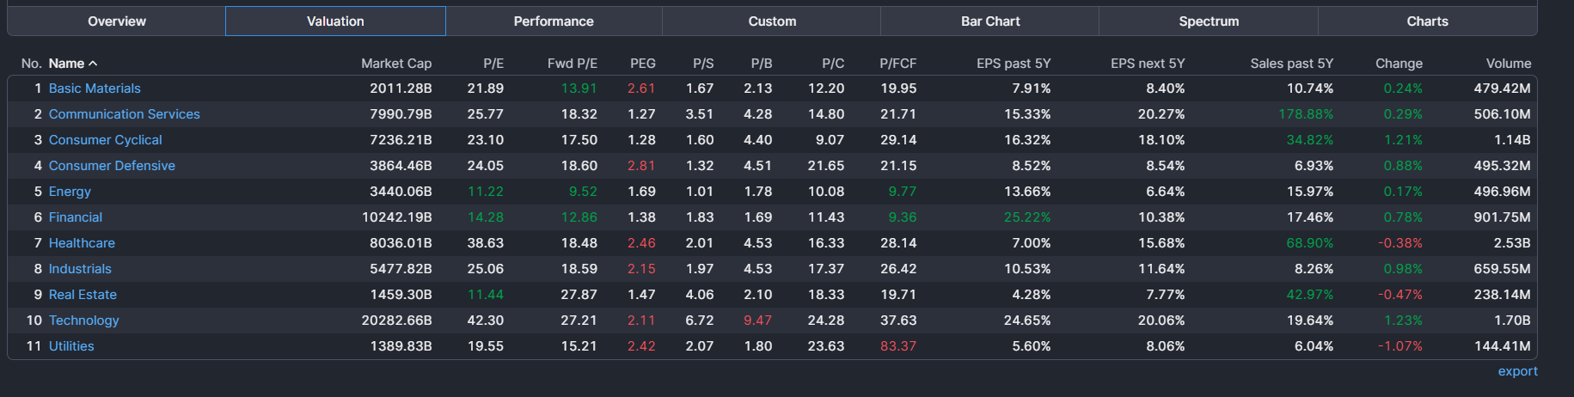Open the Energy sector link

[x=70, y=192]
